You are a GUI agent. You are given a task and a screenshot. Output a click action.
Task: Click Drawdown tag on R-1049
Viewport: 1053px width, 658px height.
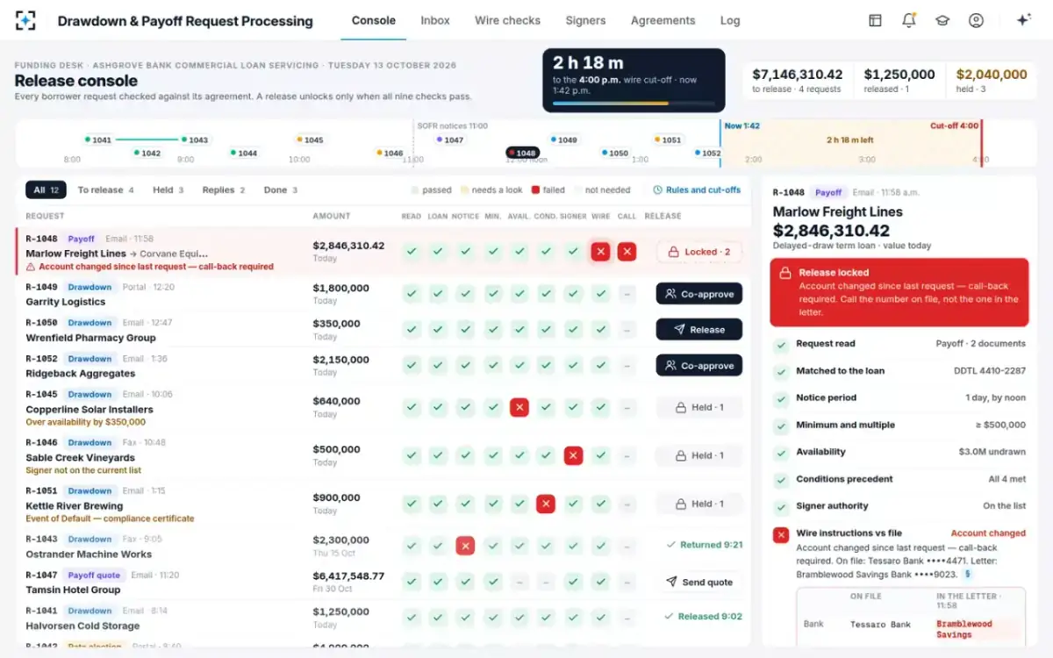click(x=90, y=287)
